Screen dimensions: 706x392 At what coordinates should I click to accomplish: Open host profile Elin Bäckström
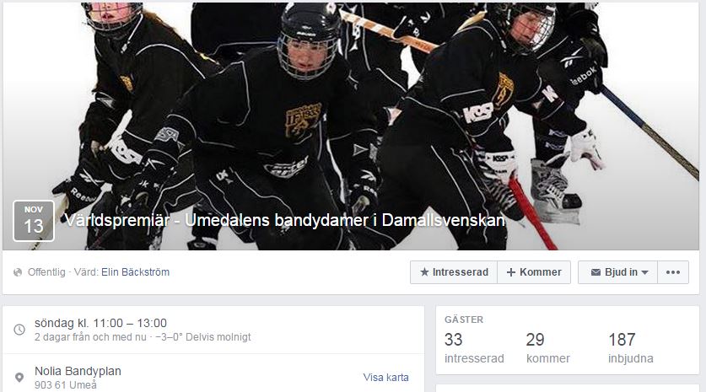coord(135,272)
